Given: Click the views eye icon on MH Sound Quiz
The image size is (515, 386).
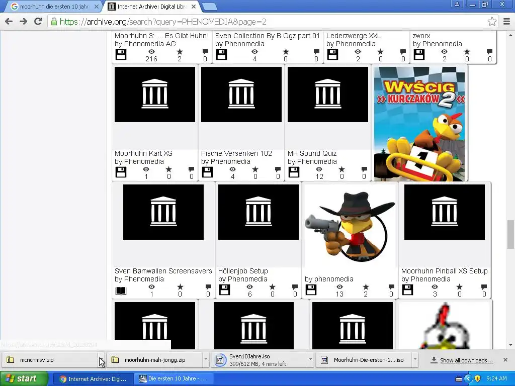Looking at the screenshot, I should click(x=319, y=169).
